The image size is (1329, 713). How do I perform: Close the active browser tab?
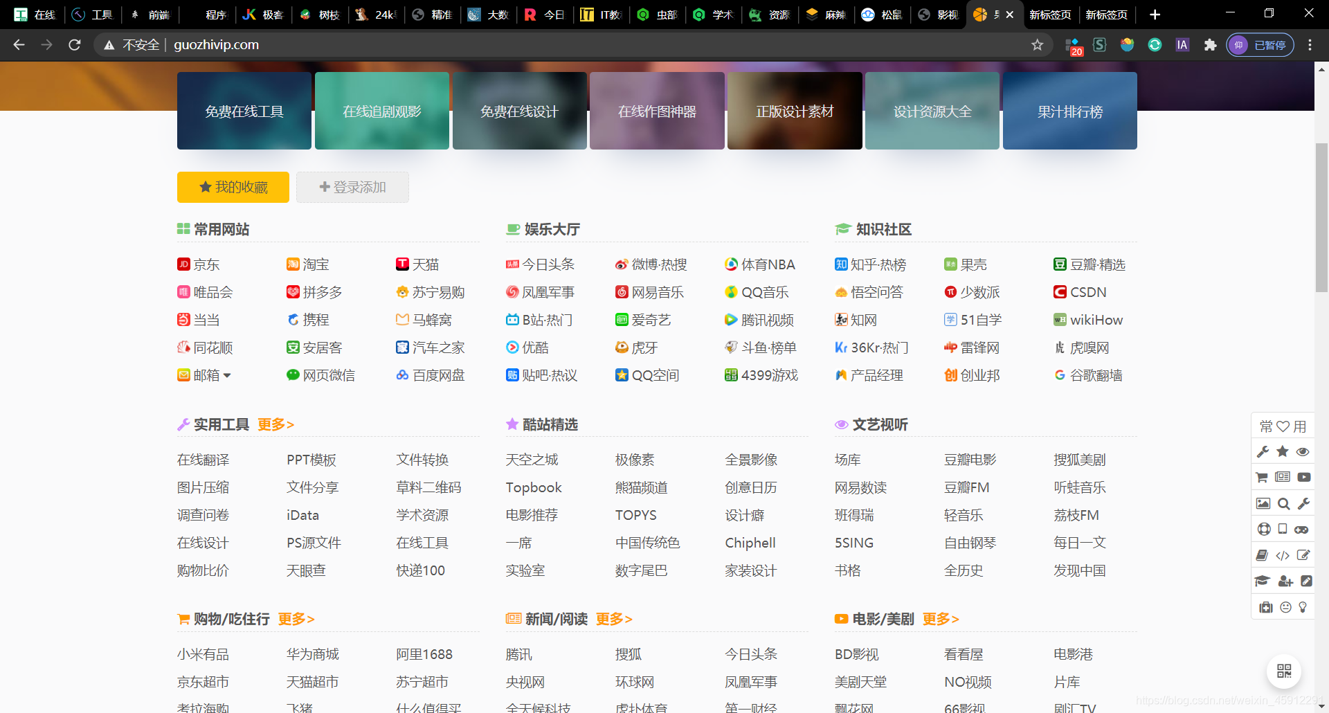coord(1010,15)
